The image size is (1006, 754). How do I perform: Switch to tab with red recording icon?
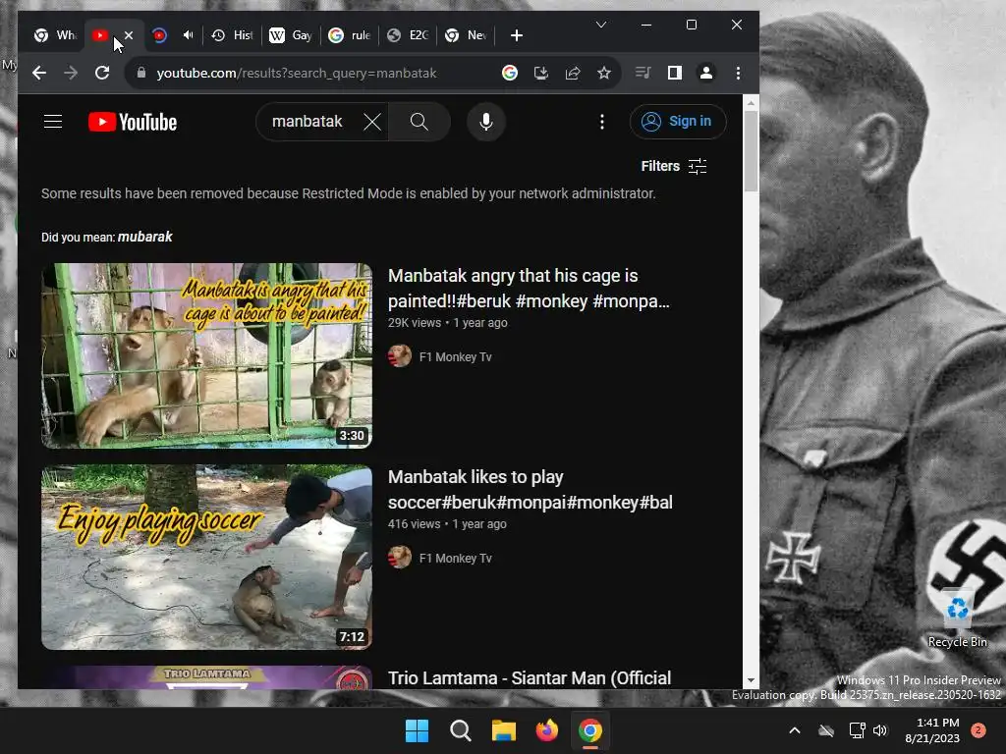160,35
